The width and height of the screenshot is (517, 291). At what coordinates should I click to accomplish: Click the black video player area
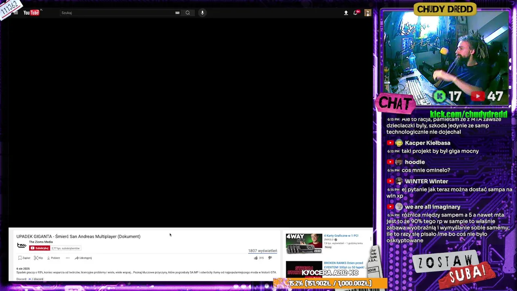tap(191, 123)
